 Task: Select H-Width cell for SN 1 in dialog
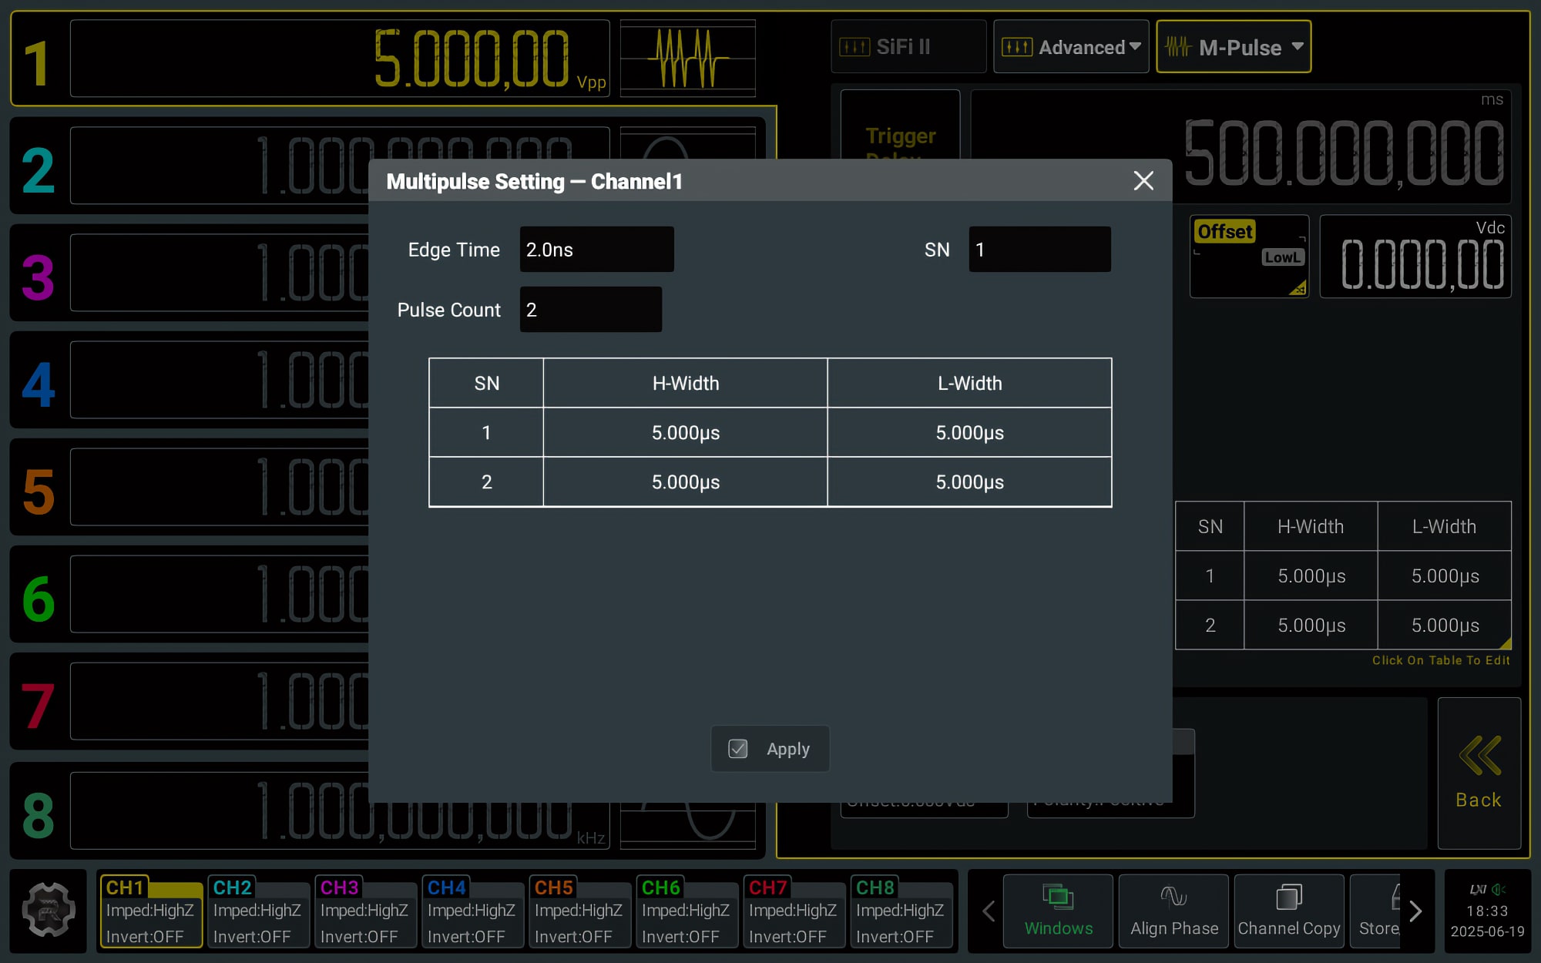click(x=685, y=433)
